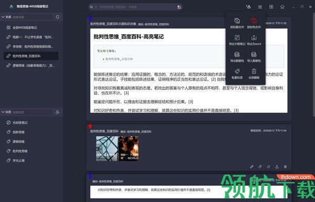Screen dimensions: 315x202
Task: Refresh sources with circular arrow icon
Action: (x=57, y=17)
